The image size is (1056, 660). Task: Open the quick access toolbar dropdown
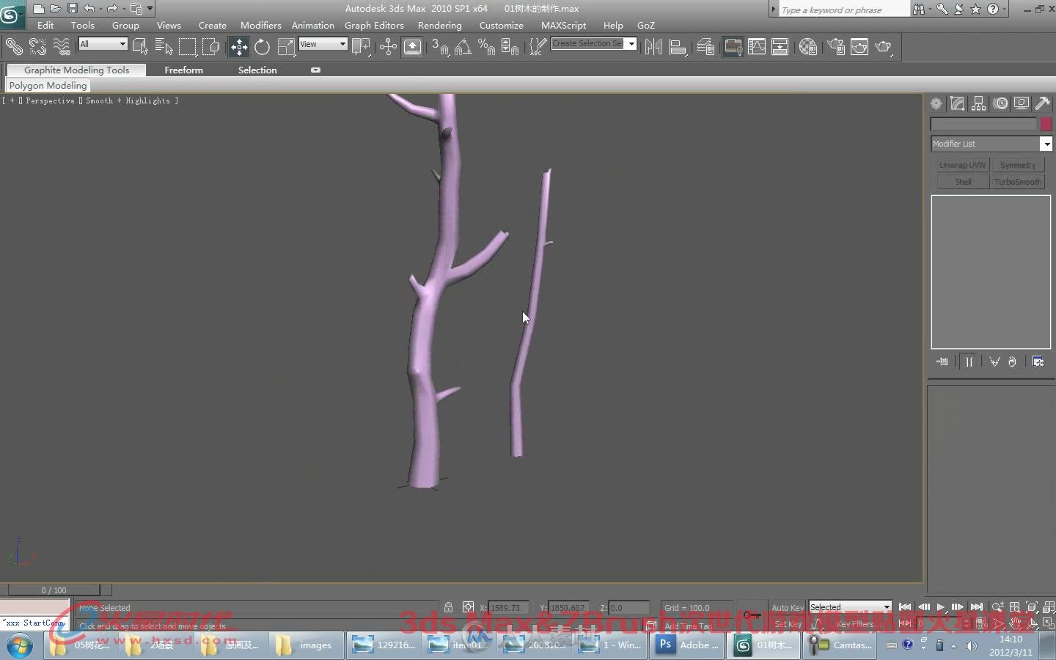(x=150, y=9)
